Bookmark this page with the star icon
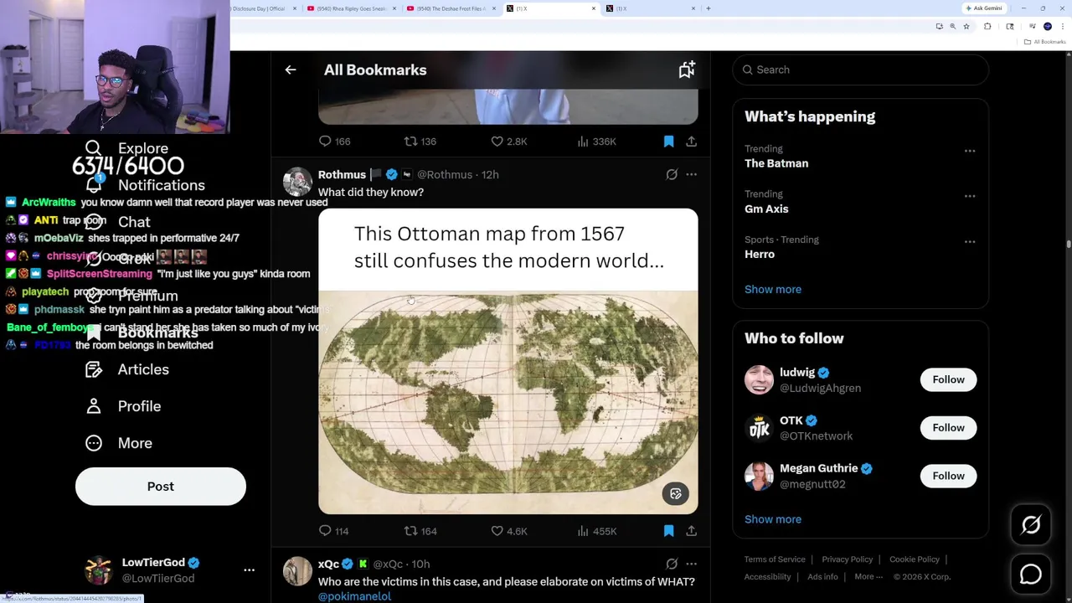The image size is (1072, 603). point(966,27)
